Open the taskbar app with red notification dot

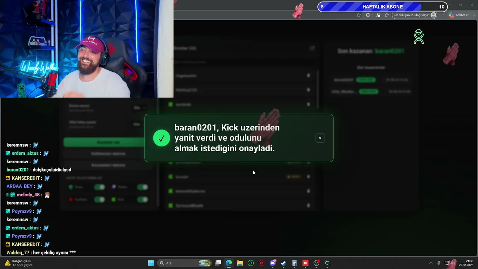(316, 263)
